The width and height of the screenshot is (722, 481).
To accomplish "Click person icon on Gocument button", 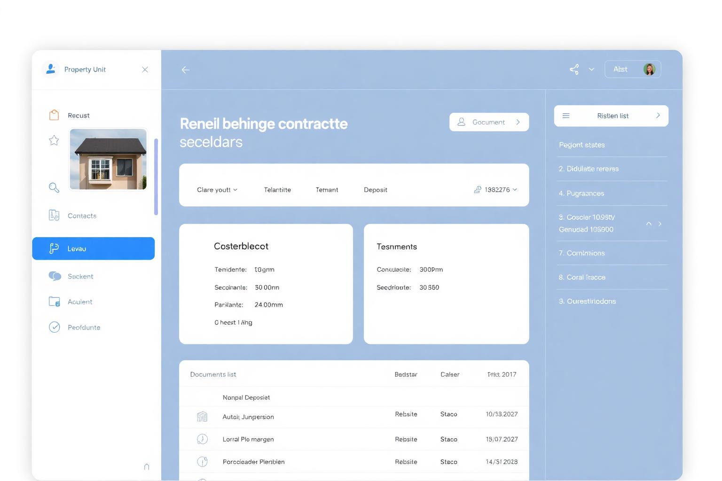I will point(462,122).
